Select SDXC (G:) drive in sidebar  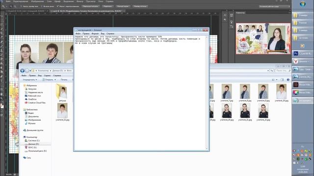(32, 148)
